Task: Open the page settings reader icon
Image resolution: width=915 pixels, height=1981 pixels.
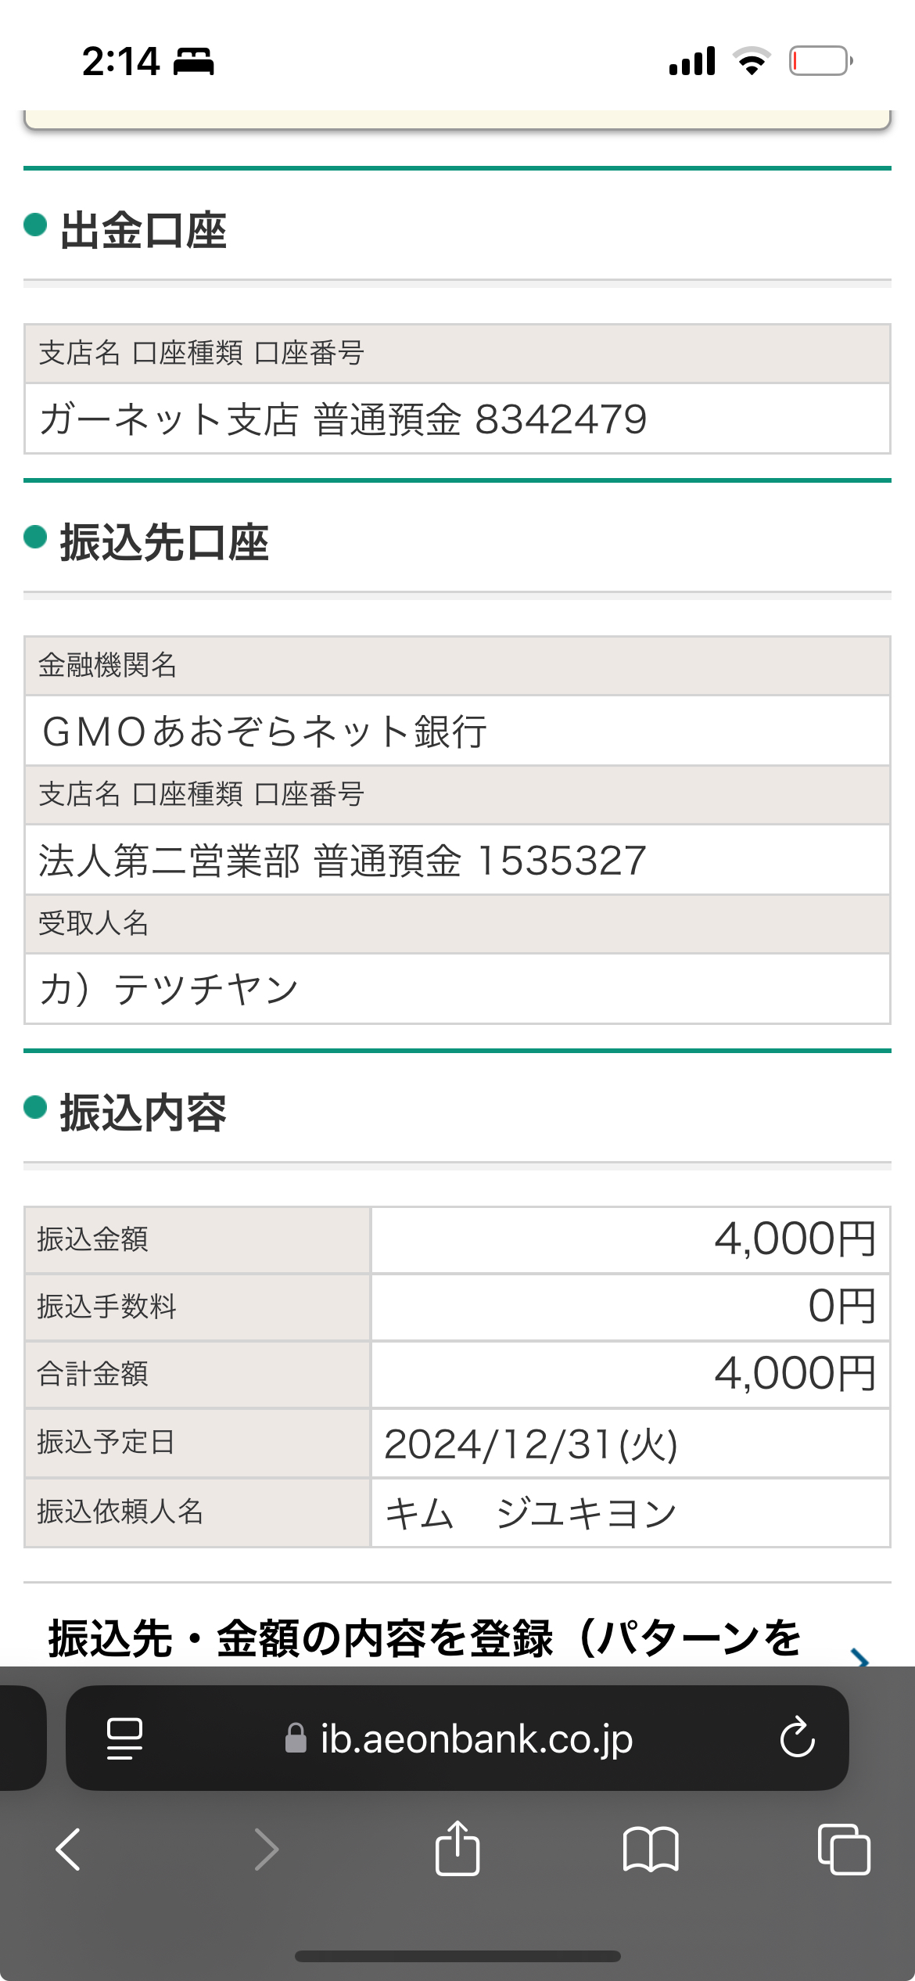Action: point(124,1738)
